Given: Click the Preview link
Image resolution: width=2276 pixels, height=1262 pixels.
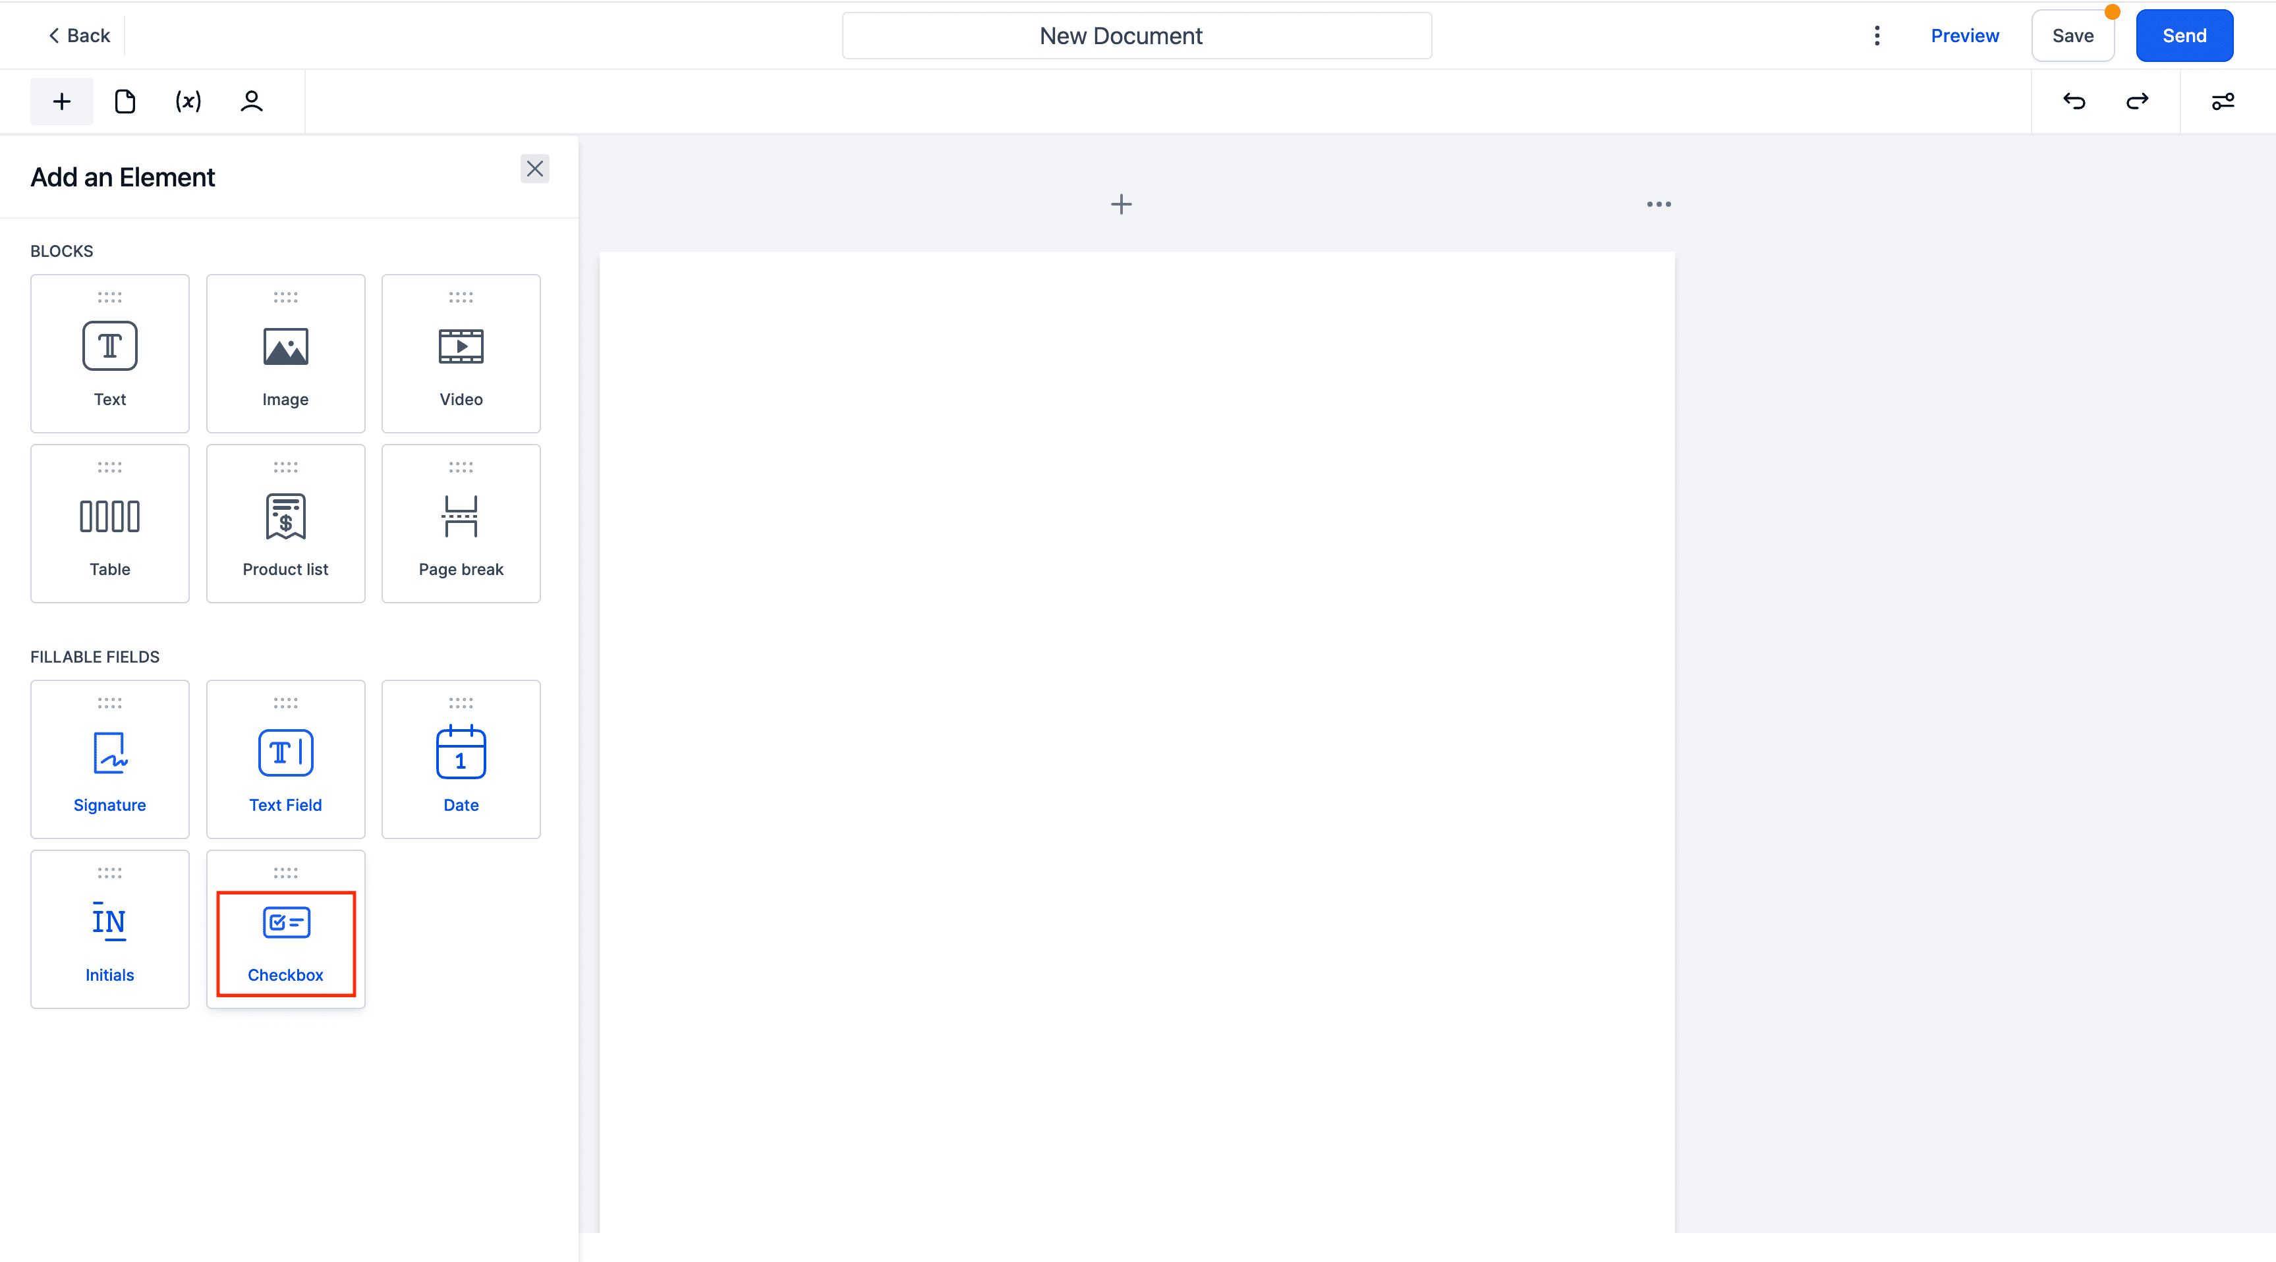Looking at the screenshot, I should click(1964, 36).
